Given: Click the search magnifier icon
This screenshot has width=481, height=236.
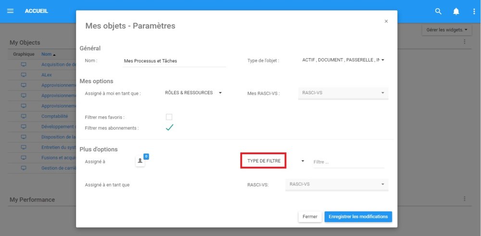Looking at the screenshot, I should pyautogui.click(x=438, y=11).
